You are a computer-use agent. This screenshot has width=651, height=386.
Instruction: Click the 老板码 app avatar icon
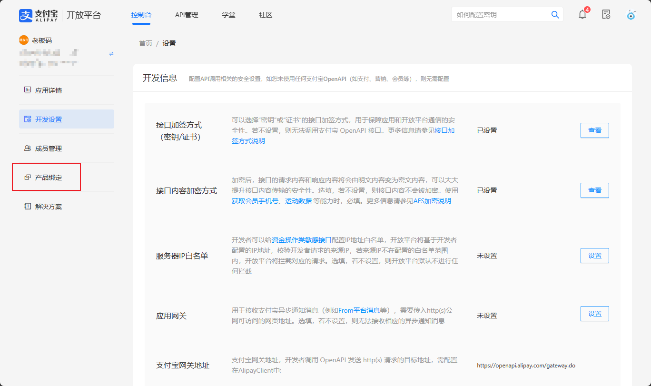point(24,40)
